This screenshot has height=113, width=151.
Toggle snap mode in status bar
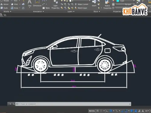[x=101, y=111]
